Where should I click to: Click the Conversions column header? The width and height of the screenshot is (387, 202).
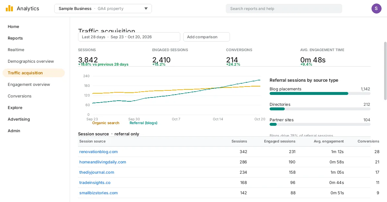[368, 142]
